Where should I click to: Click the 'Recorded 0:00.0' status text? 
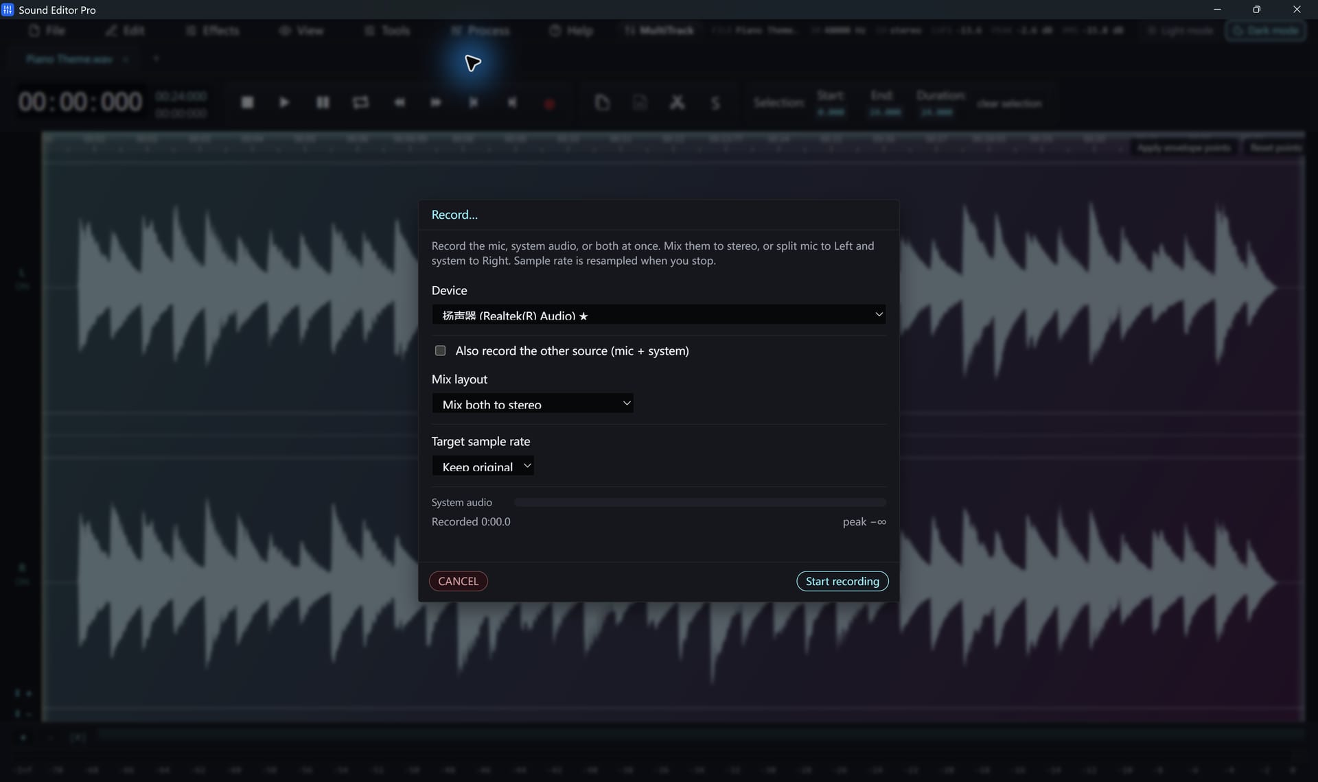point(471,521)
